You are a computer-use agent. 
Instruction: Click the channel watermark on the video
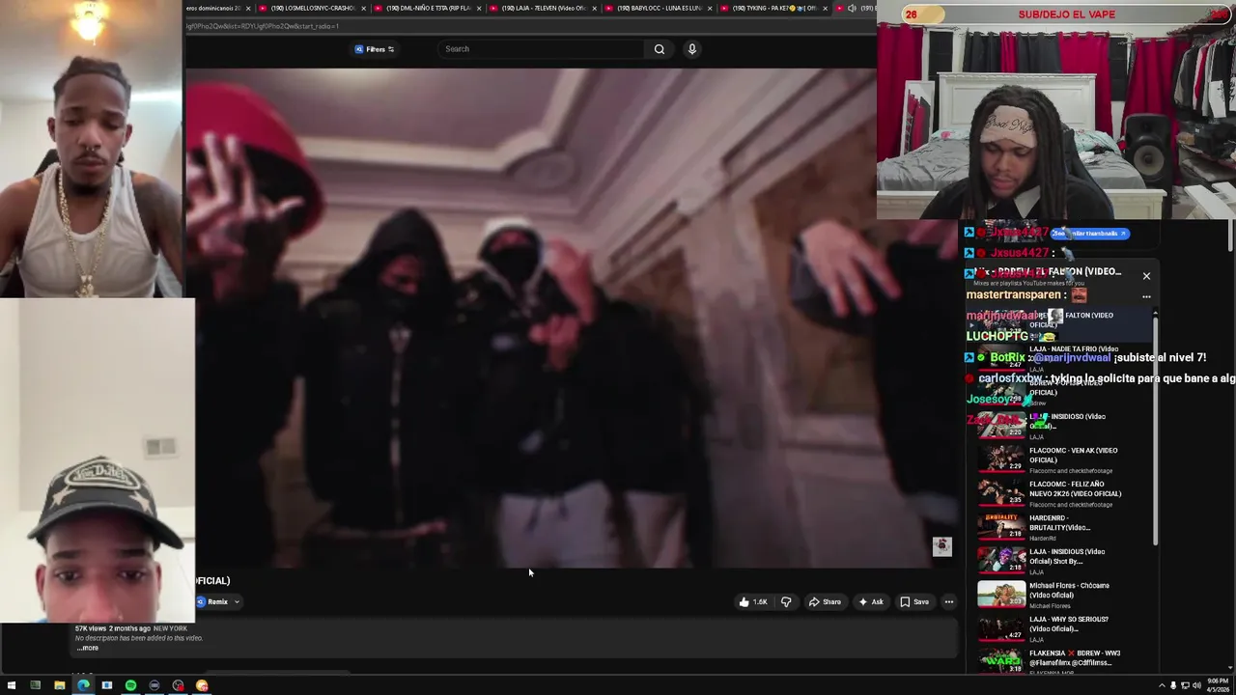pyautogui.click(x=941, y=547)
